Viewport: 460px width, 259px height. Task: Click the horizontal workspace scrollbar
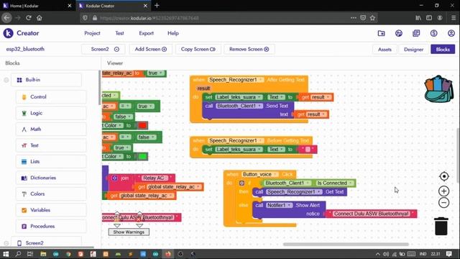coord(346,245)
